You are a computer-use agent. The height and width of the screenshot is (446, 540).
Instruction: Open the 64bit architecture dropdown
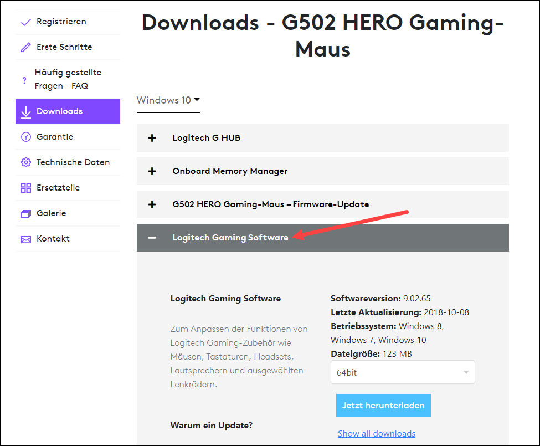[403, 372]
